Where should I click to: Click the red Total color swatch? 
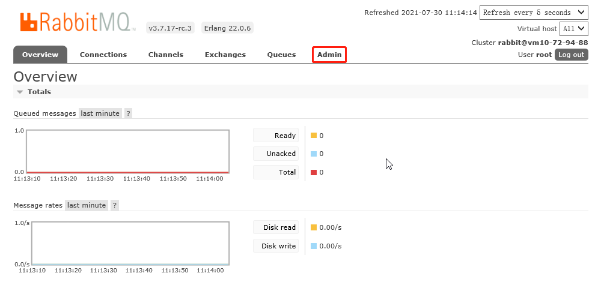coord(313,173)
